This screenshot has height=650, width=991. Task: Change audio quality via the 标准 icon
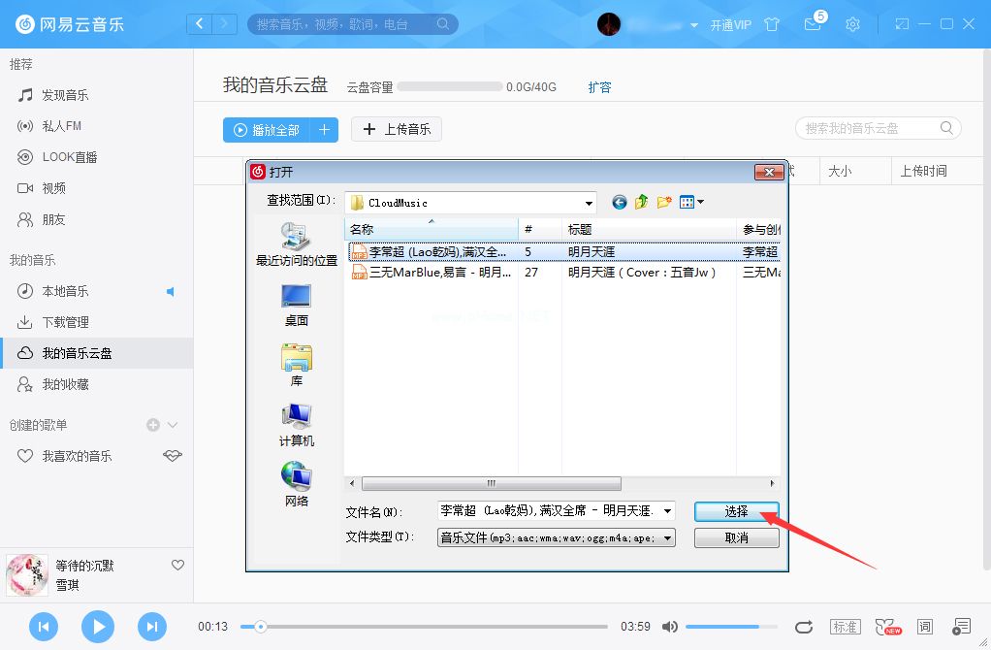(x=845, y=626)
